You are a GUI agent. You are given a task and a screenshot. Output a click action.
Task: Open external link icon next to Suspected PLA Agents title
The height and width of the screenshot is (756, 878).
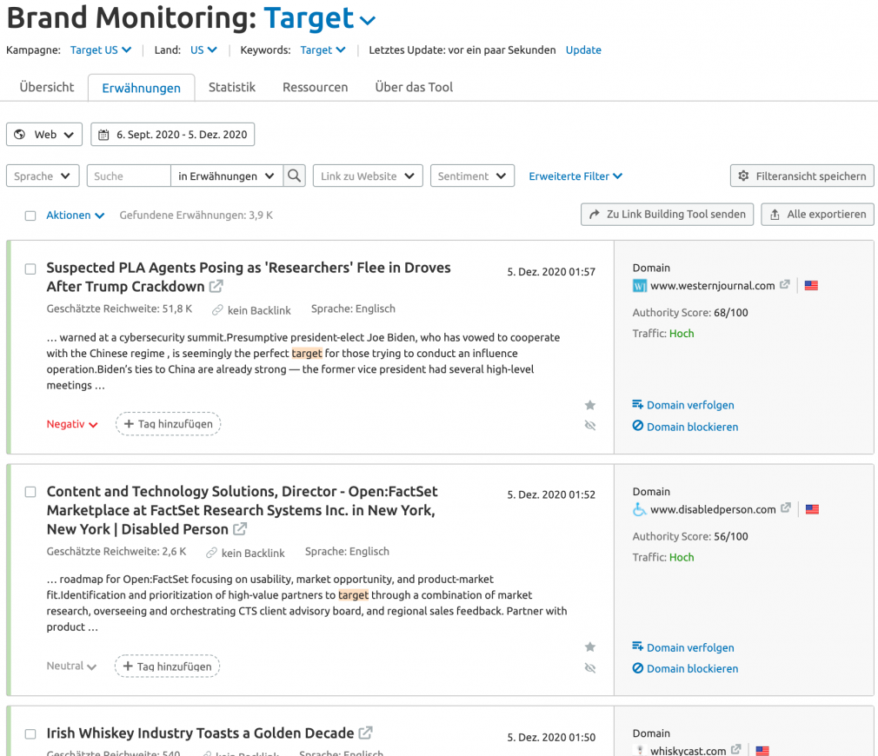click(x=216, y=287)
